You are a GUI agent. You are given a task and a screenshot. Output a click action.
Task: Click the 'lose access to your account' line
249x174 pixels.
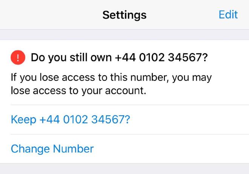78,91
